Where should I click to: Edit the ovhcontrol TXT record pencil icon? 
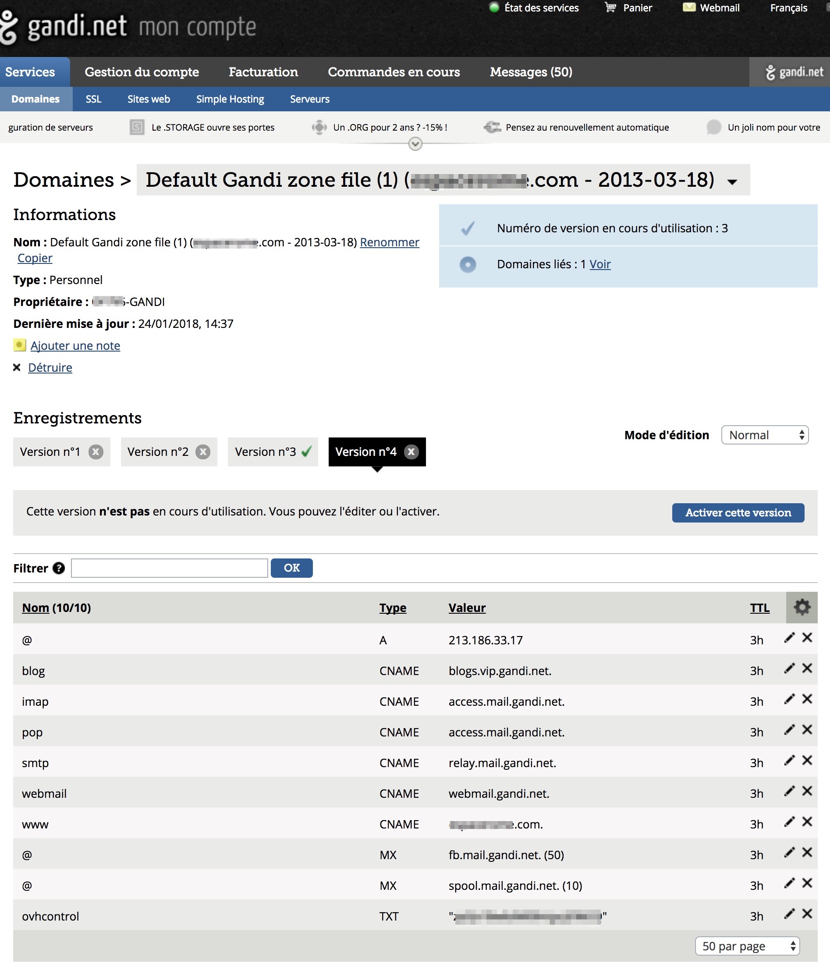(x=789, y=914)
